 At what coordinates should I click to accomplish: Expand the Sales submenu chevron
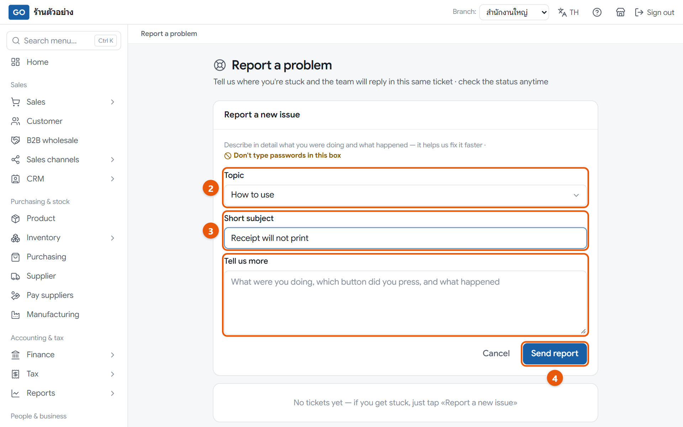tap(112, 102)
